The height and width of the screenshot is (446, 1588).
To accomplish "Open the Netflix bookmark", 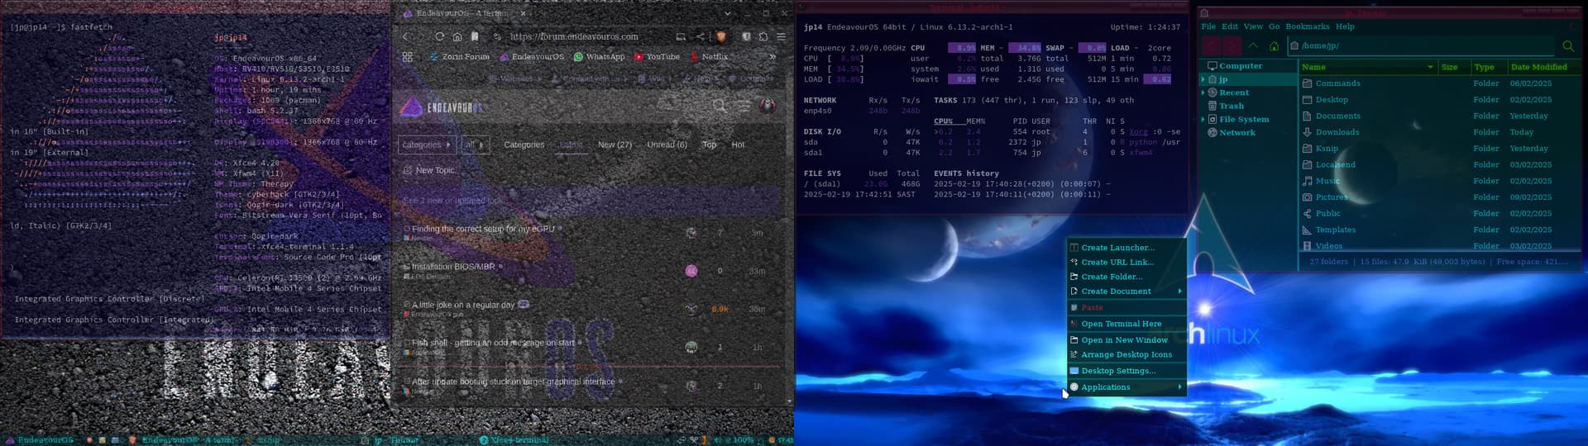I will coord(710,57).
